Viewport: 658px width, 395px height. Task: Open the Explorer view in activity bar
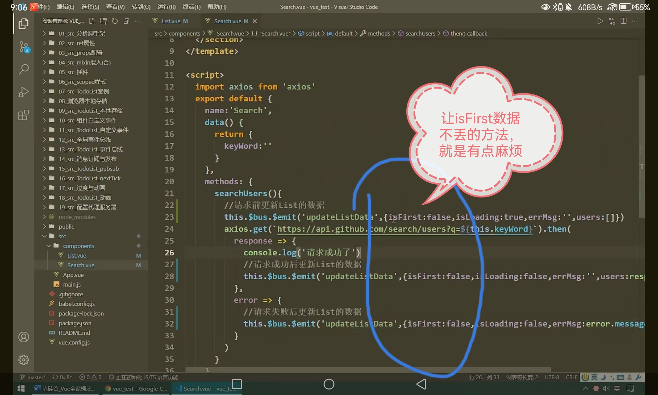(x=23, y=24)
